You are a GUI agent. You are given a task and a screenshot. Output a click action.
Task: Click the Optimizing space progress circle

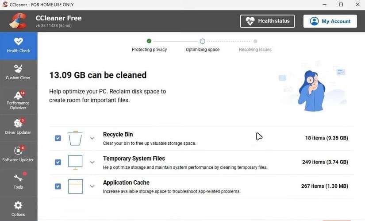pyautogui.click(x=203, y=41)
